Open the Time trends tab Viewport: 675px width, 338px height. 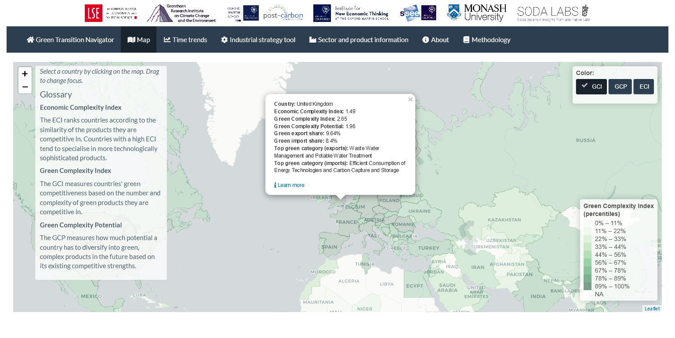click(185, 40)
